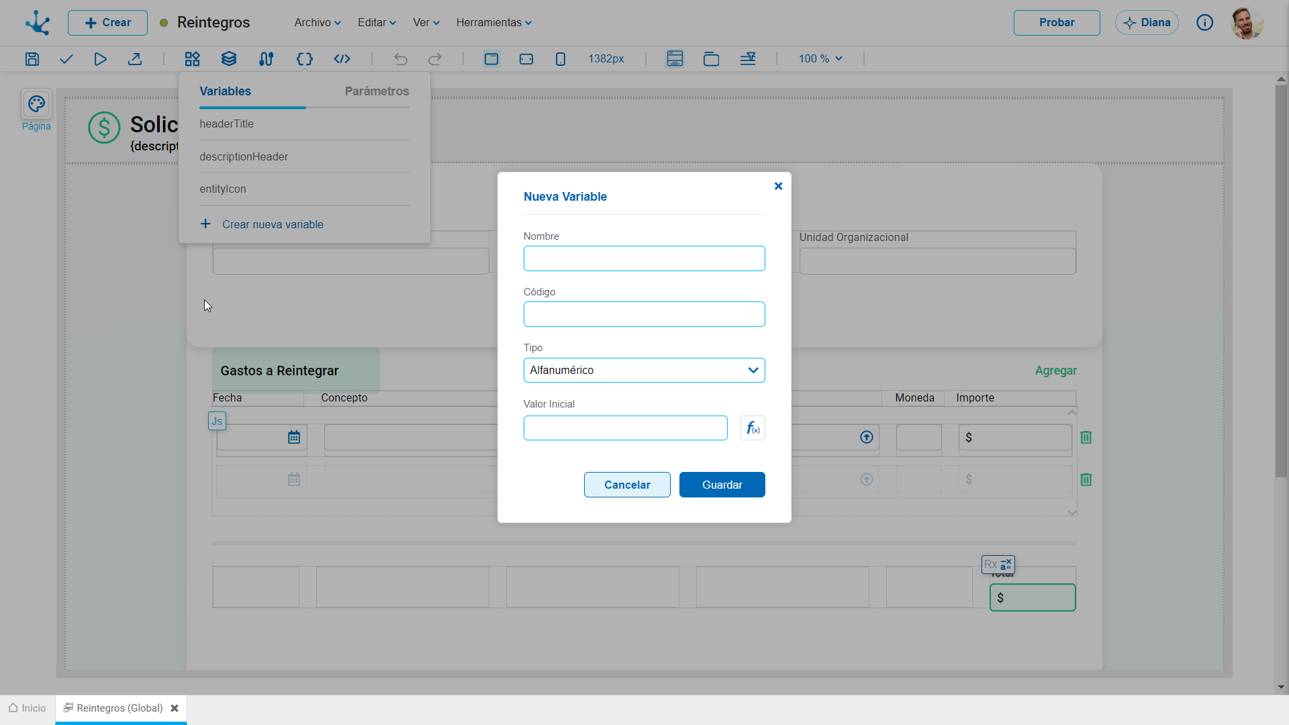Open the variables curly braces icon
This screenshot has width=1289, height=725.
pyautogui.click(x=305, y=59)
